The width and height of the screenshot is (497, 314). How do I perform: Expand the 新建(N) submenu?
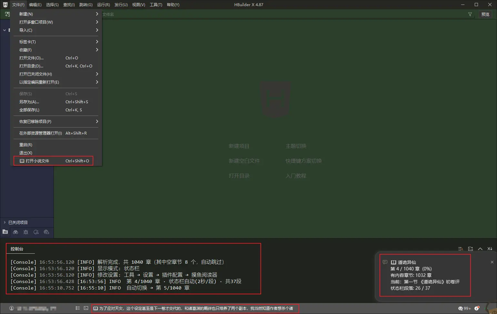point(58,14)
